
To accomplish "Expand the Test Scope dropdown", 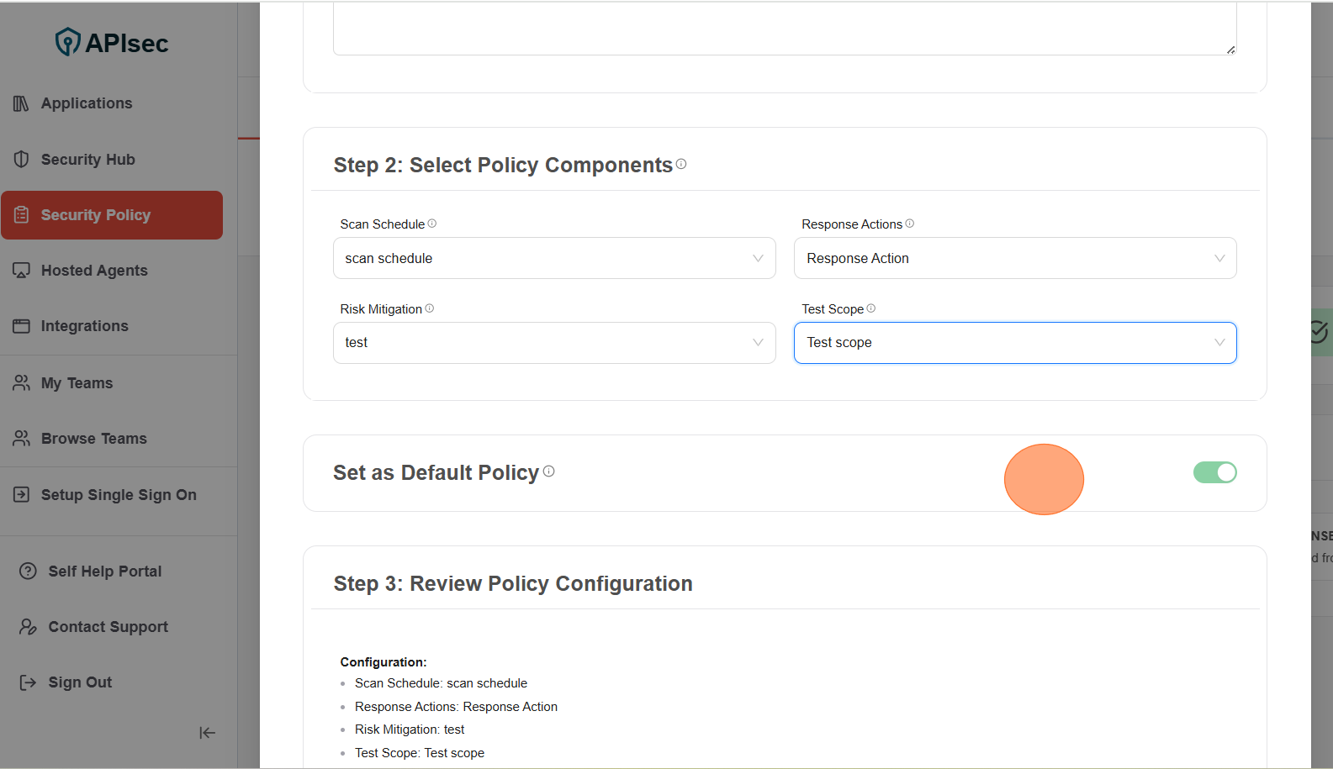I will [x=1014, y=343].
